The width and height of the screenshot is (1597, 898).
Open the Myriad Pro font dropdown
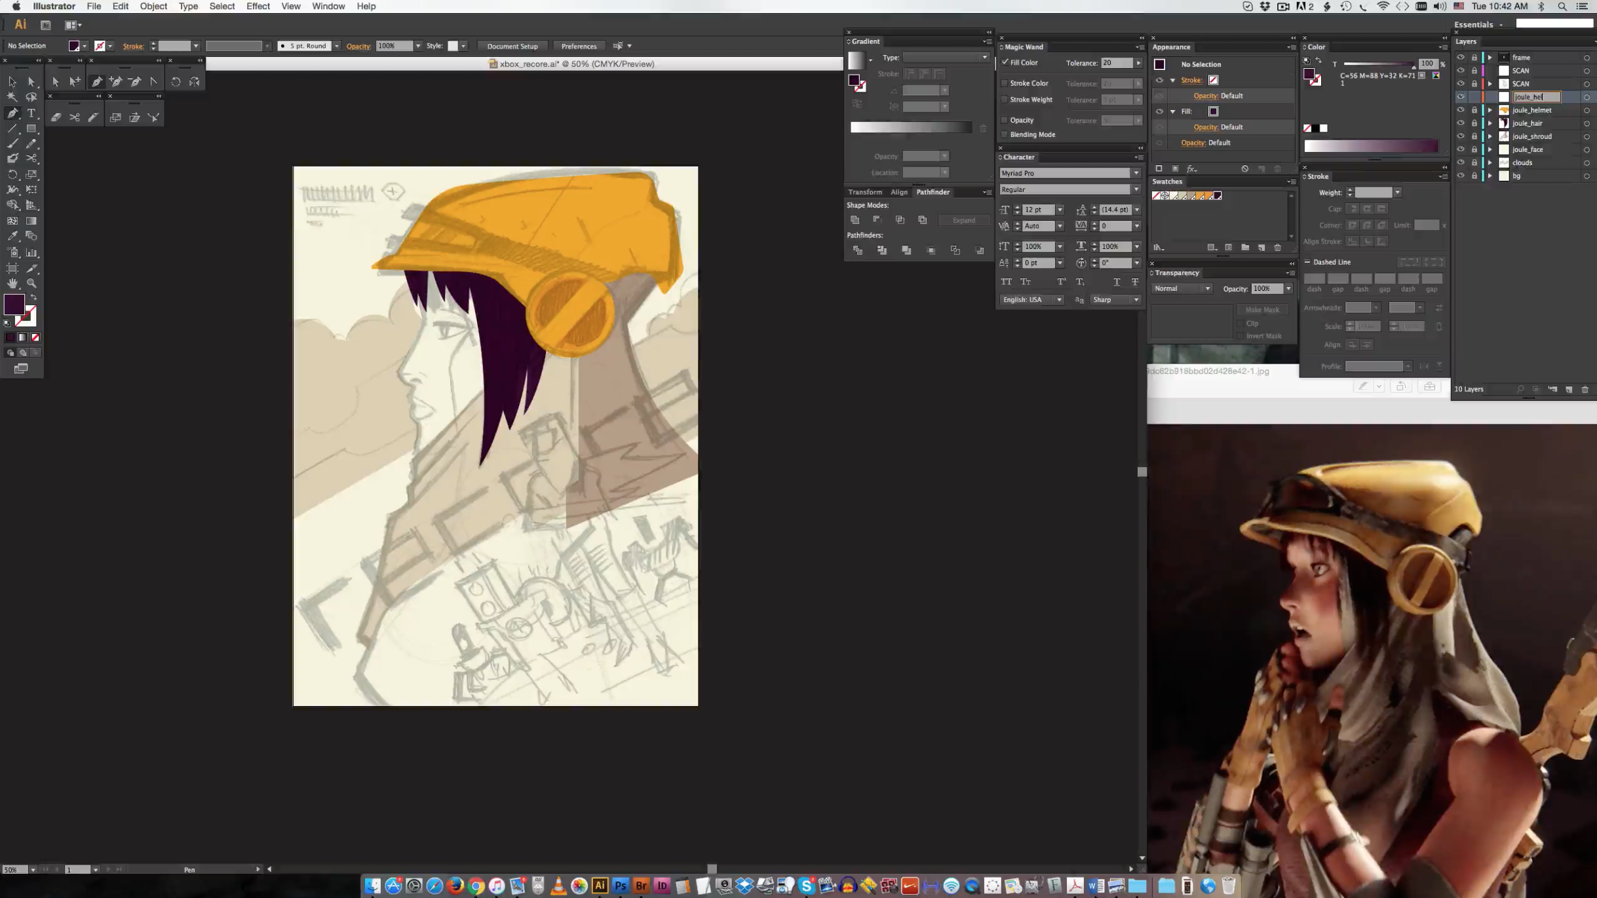[1136, 173]
